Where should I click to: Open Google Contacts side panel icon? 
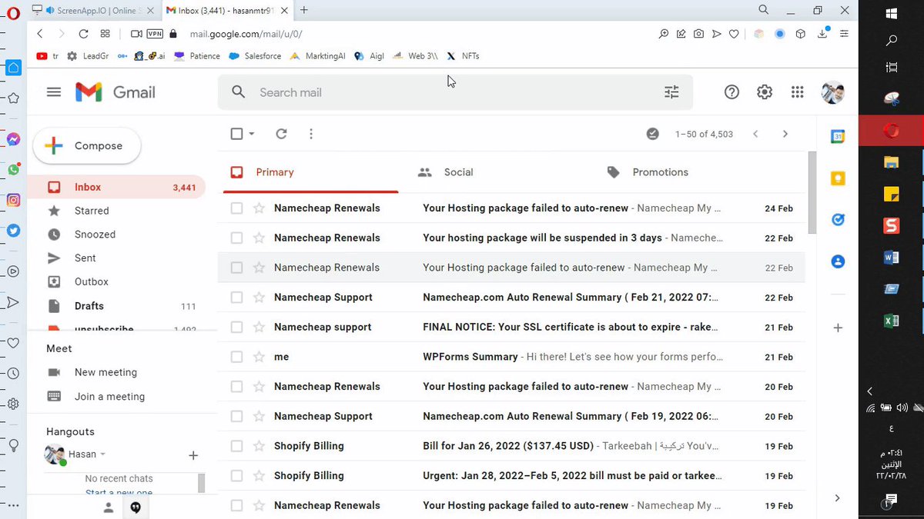[838, 261]
